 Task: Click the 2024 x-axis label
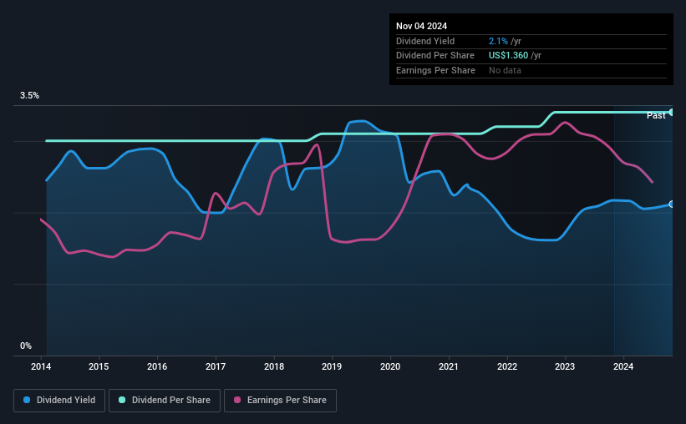tap(623, 366)
